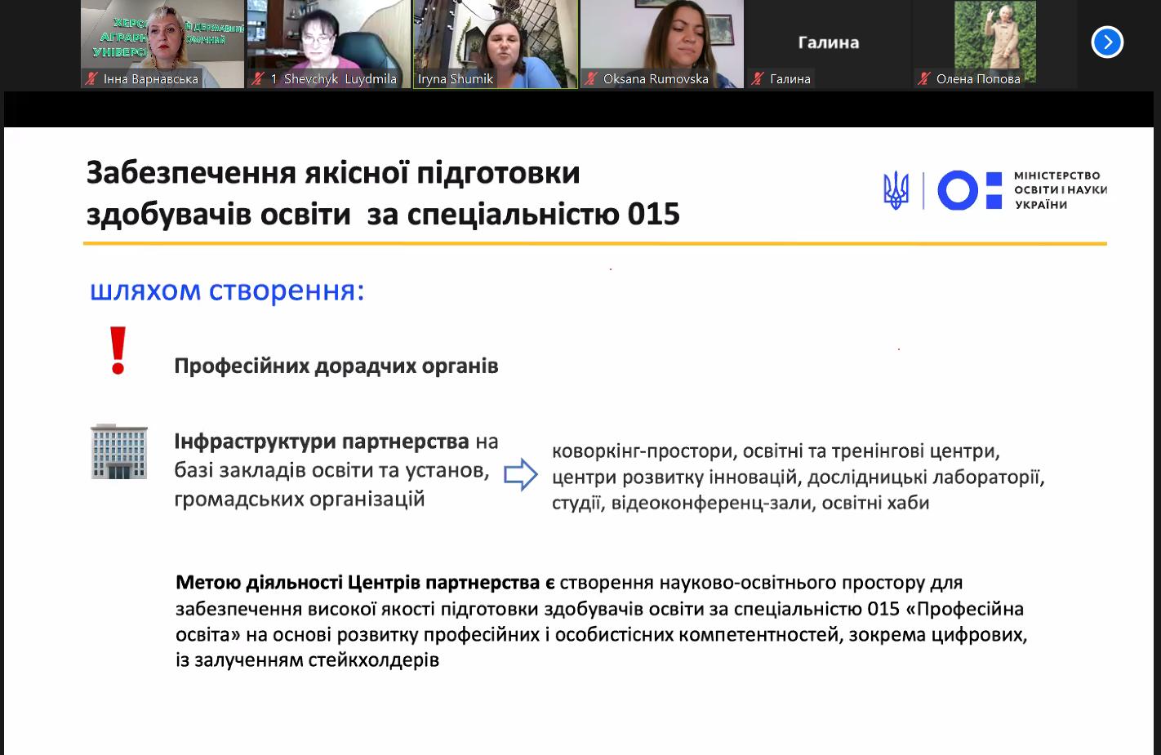1161x755 pixels.
Task: Click the Ukrainian trident emblem
Action: [896, 190]
